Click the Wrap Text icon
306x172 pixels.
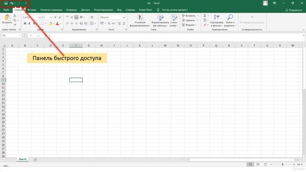[92, 17]
